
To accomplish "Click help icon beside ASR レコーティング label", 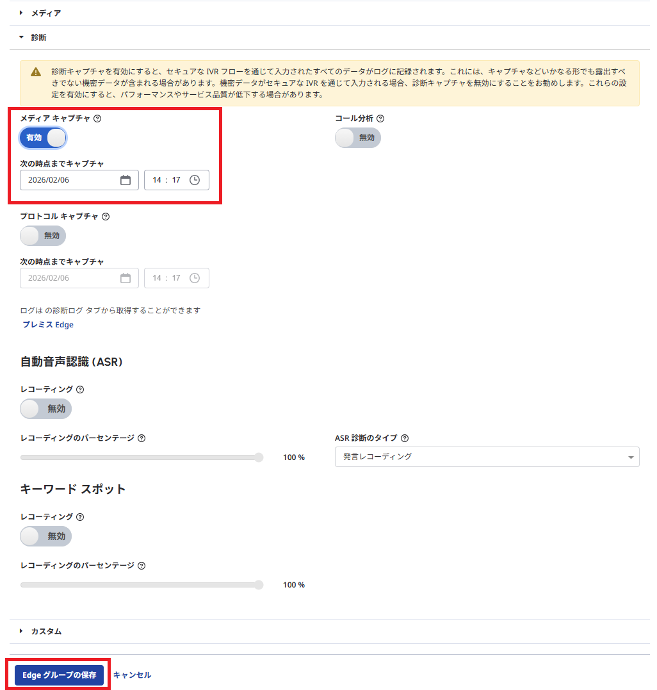I will point(80,390).
